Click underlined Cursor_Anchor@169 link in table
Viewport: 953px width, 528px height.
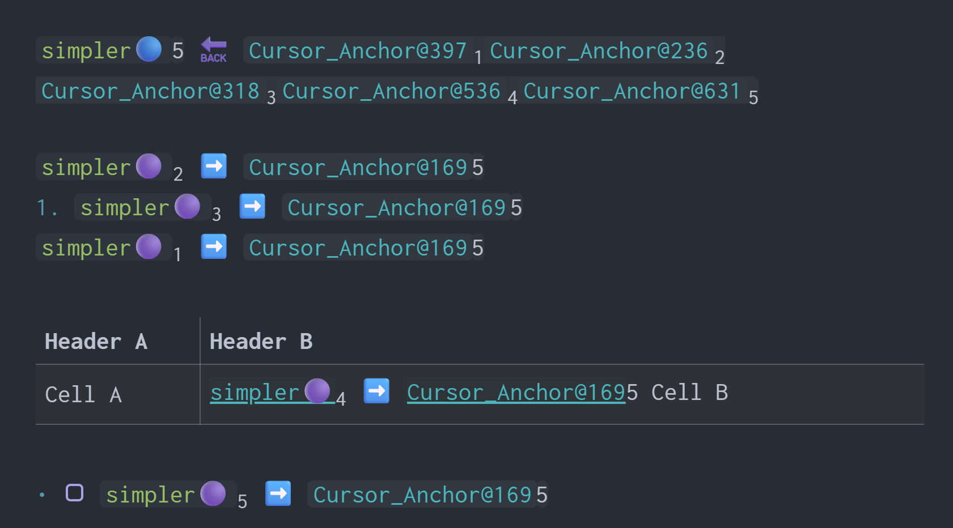point(516,393)
